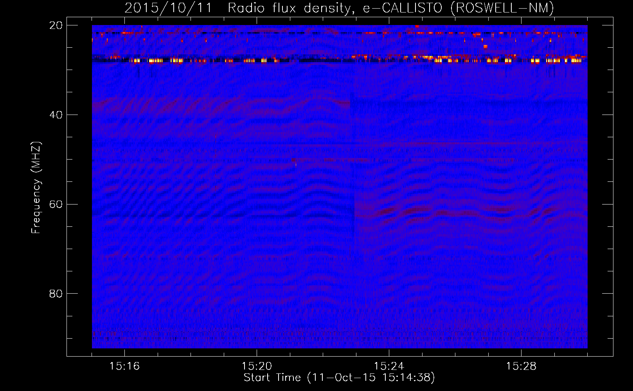
Task: Select the 15:24 time tick label
Action: click(x=389, y=366)
